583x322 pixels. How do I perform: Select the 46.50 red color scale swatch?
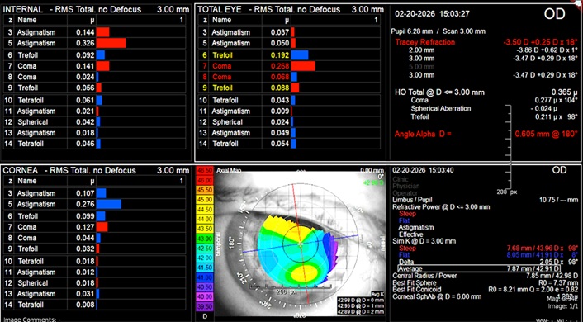[204, 171]
